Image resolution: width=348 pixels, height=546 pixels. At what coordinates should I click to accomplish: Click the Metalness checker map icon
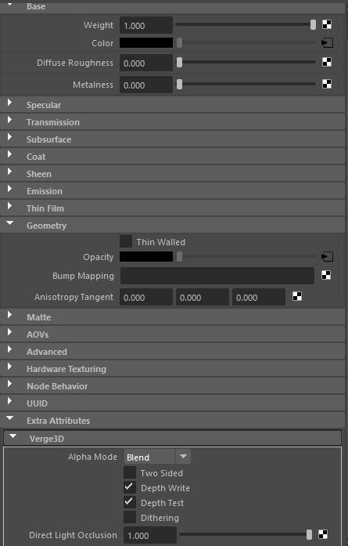click(327, 84)
